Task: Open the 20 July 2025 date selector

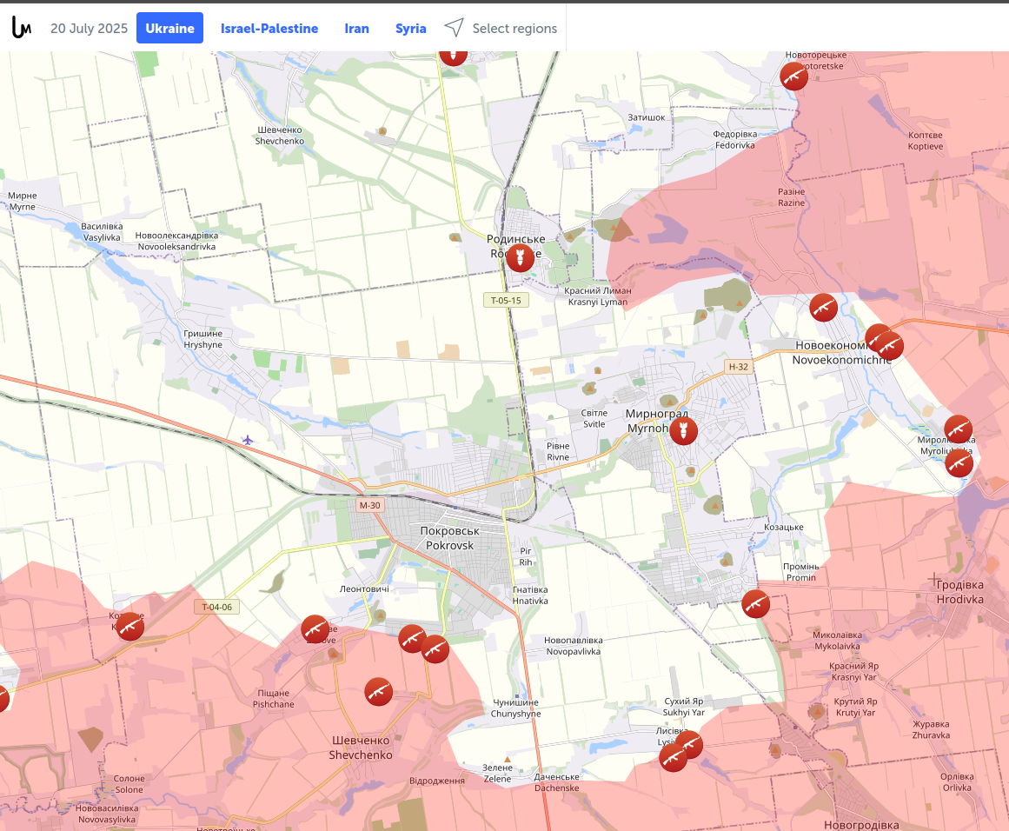Action: click(x=89, y=29)
